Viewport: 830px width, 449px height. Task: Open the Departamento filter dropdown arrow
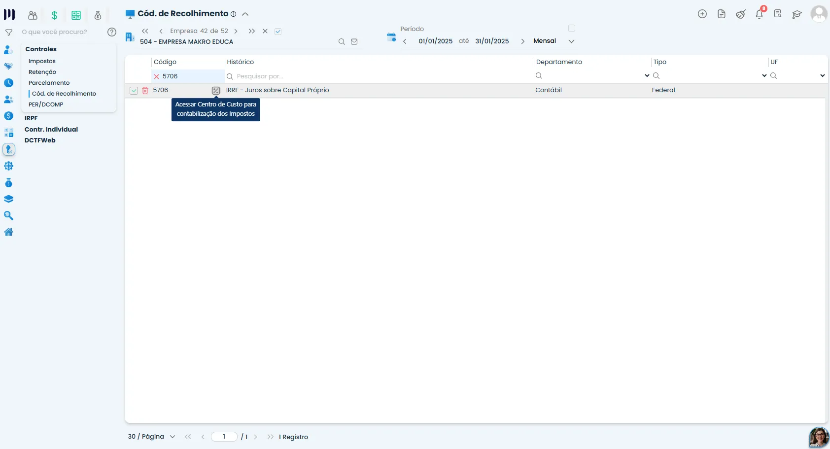[x=647, y=76]
